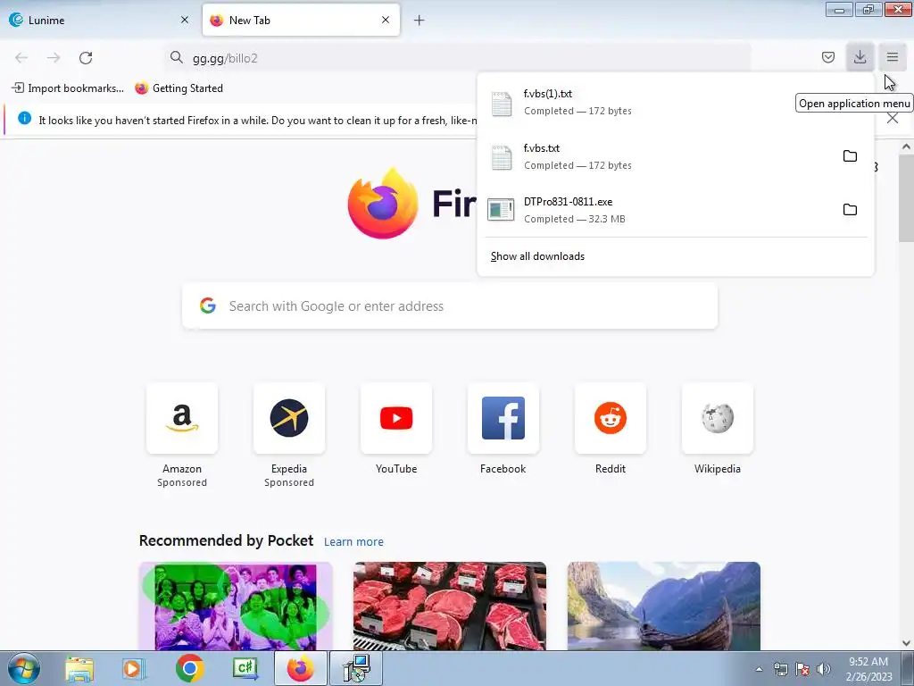Click the network tray icon
The height and width of the screenshot is (686, 914).
coord(780,669)
